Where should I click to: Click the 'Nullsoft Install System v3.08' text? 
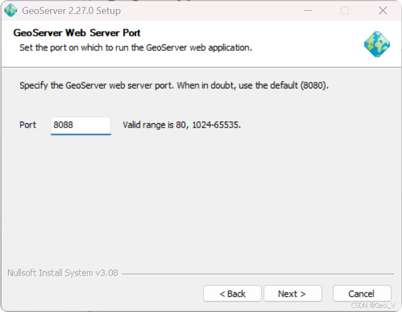[63, 273]
